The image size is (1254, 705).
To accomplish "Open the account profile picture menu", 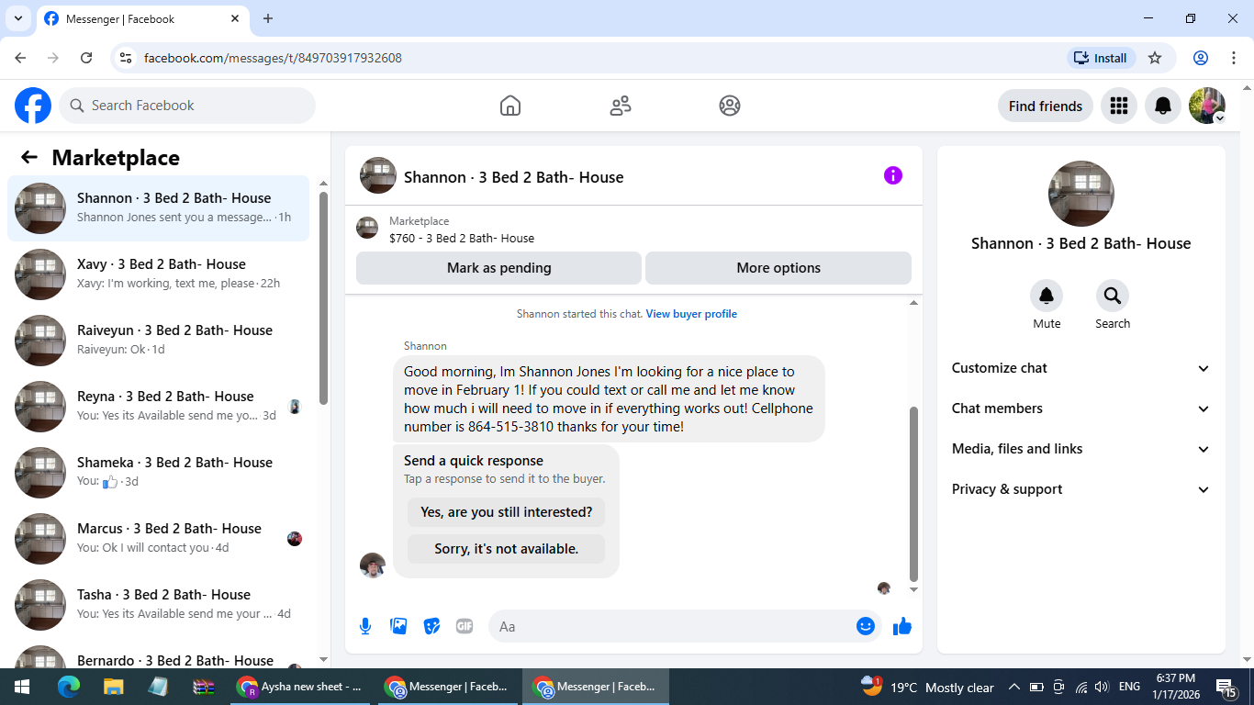I will click(x=1207, y=106).
